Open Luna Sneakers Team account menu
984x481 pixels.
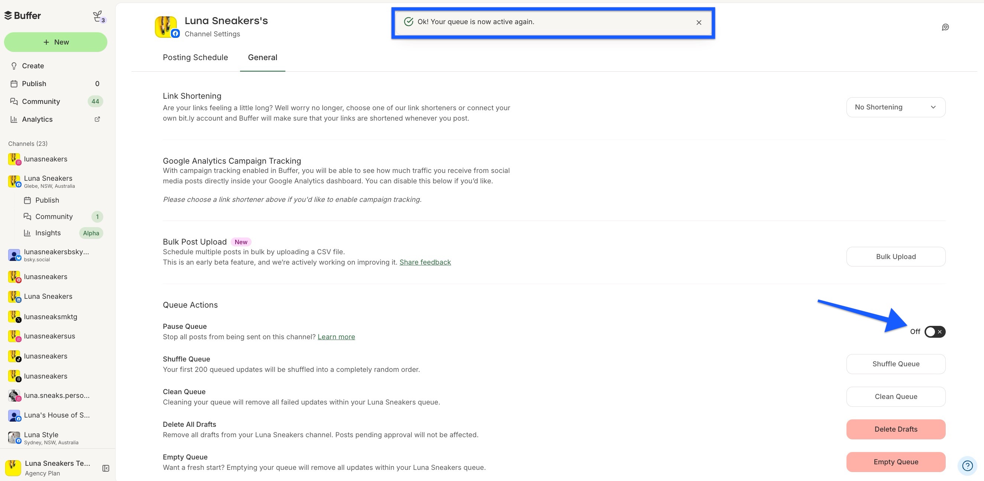click(x=50, y=468)
